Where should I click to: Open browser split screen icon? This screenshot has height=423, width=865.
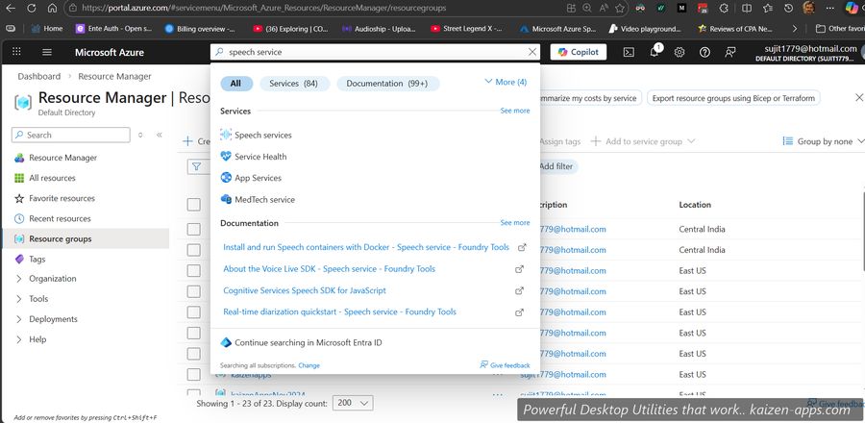[x=747, y=9]
